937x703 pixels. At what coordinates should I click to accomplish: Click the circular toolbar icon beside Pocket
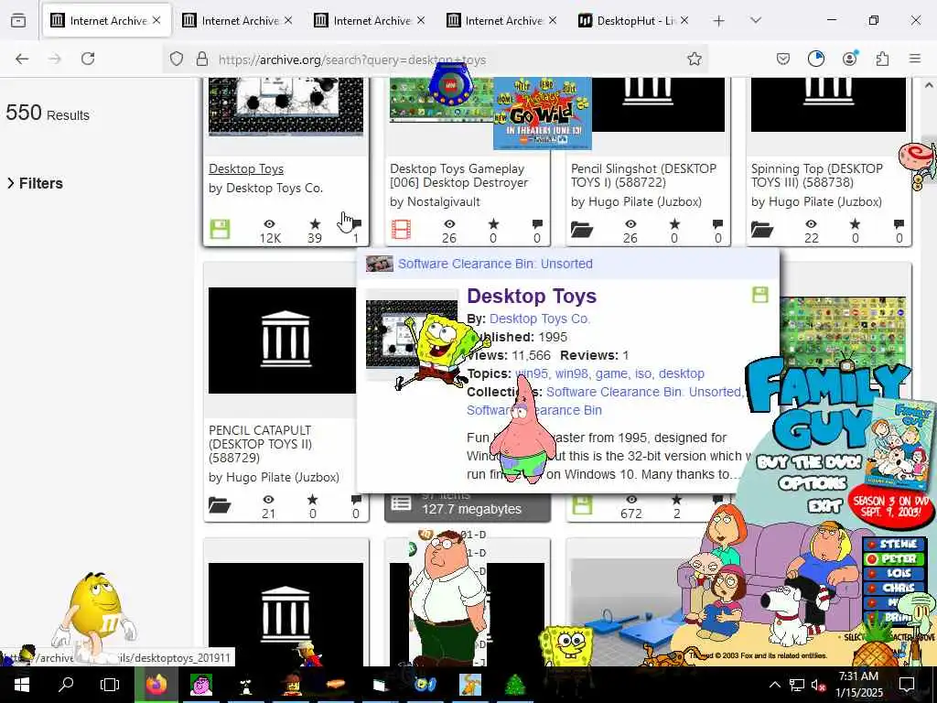pyautogui.click(x=815, y=59)
